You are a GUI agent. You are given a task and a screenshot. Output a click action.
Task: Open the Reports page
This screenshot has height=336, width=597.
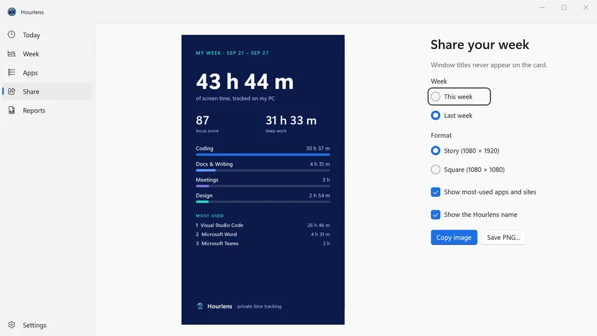pyautogui.click(x=47, y=111)
